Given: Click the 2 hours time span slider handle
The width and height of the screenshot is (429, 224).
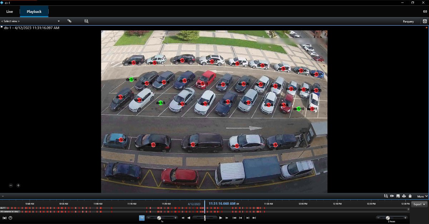Looking at the screenshot, I should tap(388, 218).
